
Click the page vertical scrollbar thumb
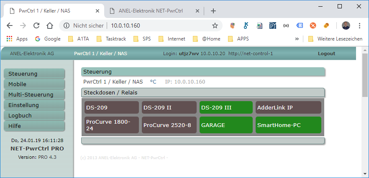(365, 75)
